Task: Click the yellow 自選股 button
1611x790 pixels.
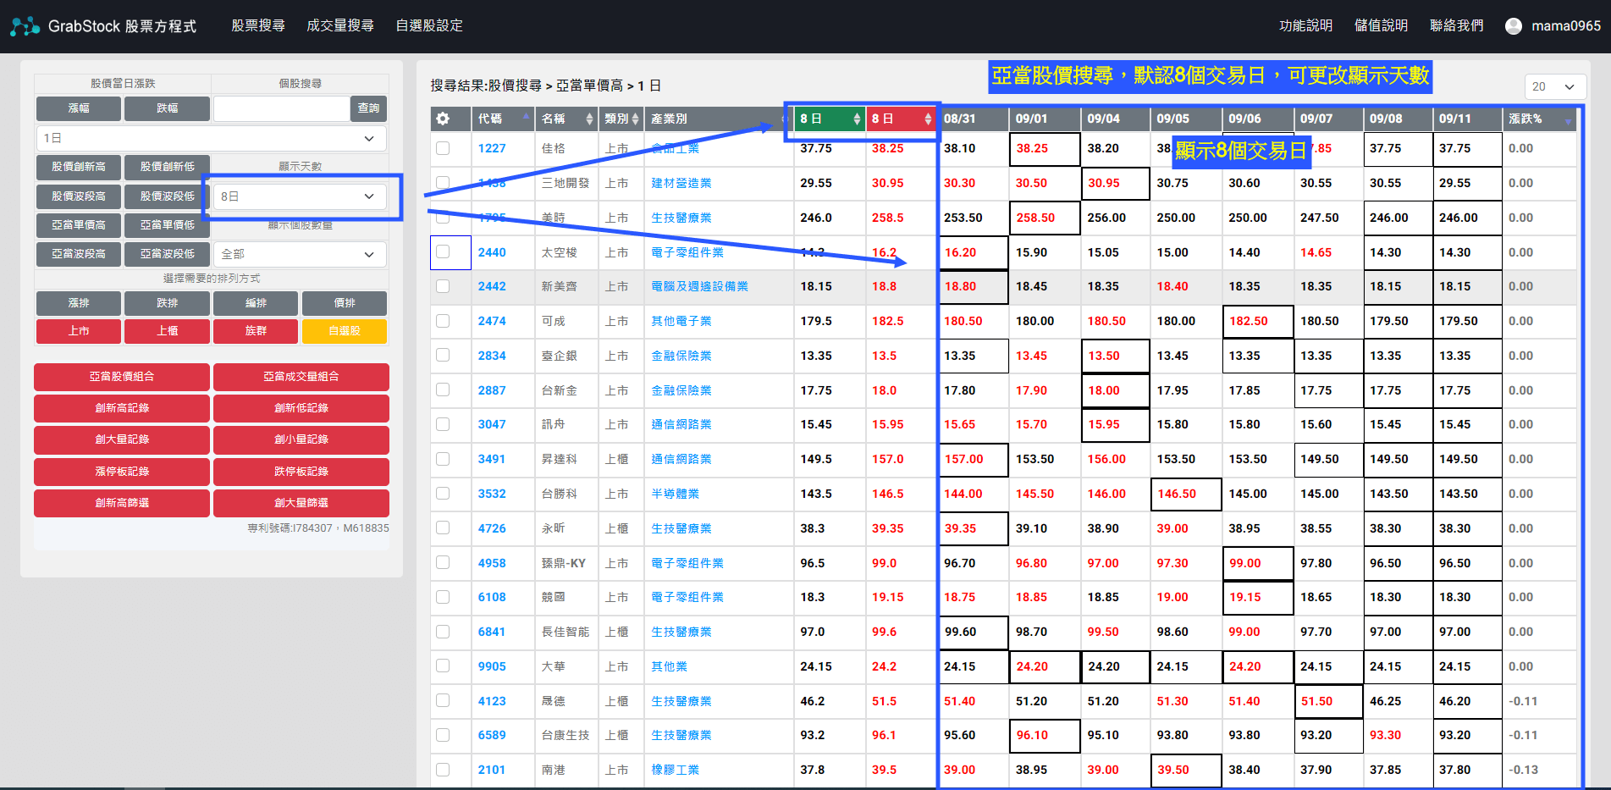Action: point(345,331)
